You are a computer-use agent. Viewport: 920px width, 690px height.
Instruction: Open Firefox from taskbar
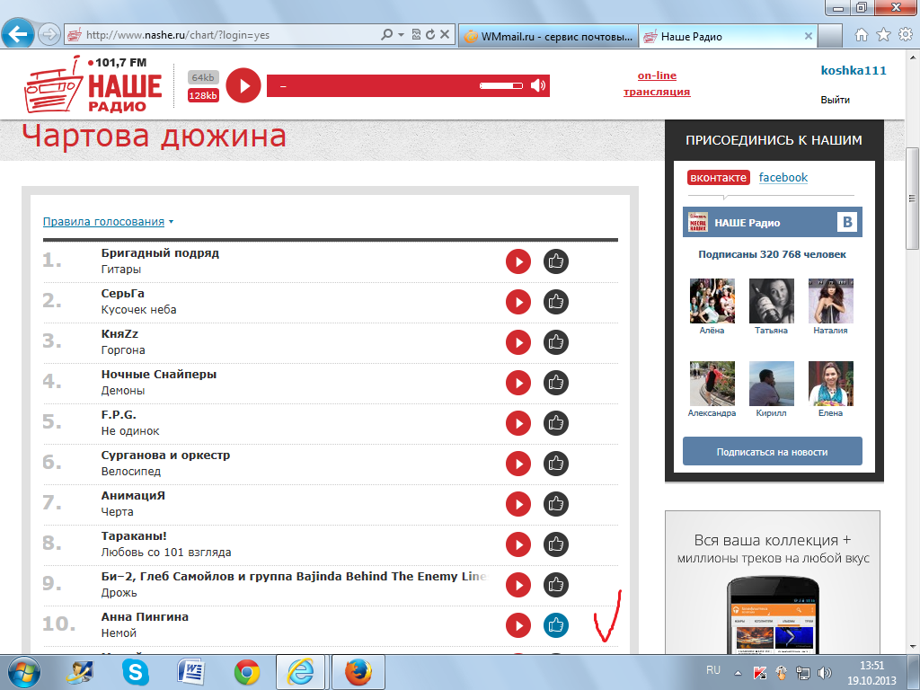coord(358,672)
